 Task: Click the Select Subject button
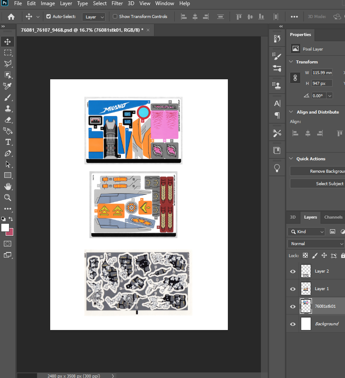(x=318, y=184)
